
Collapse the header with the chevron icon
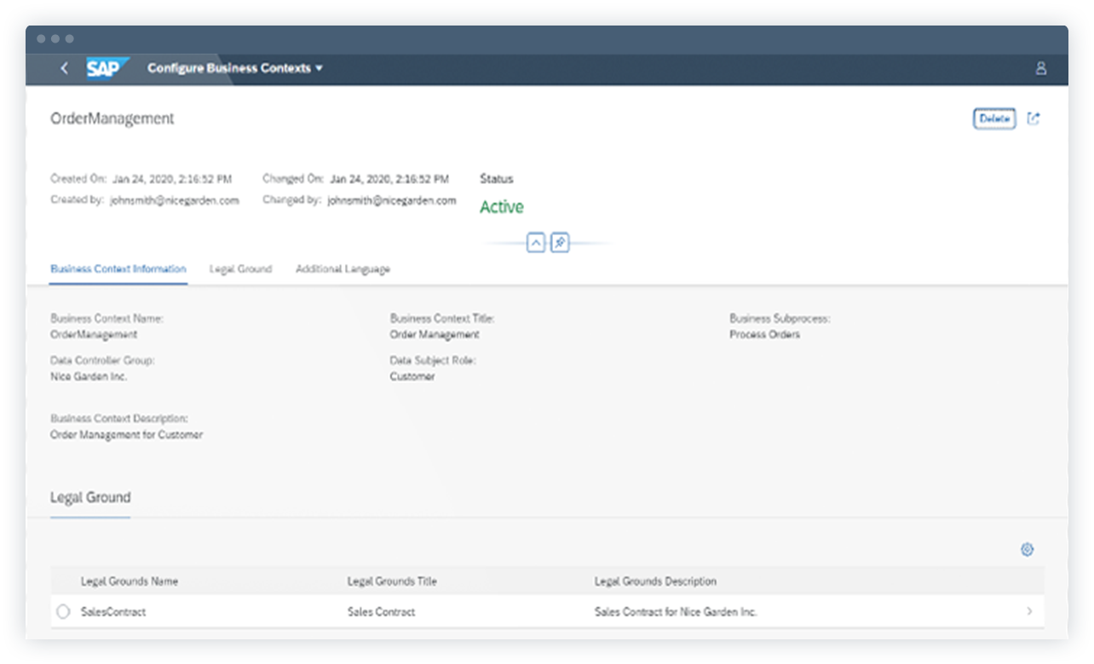click(536, 243)
